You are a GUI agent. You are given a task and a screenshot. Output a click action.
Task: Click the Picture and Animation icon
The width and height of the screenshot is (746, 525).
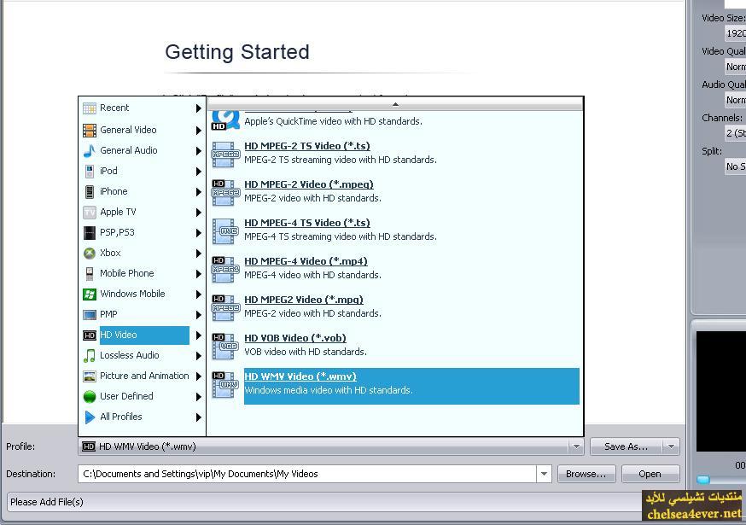tap(90, 376)
